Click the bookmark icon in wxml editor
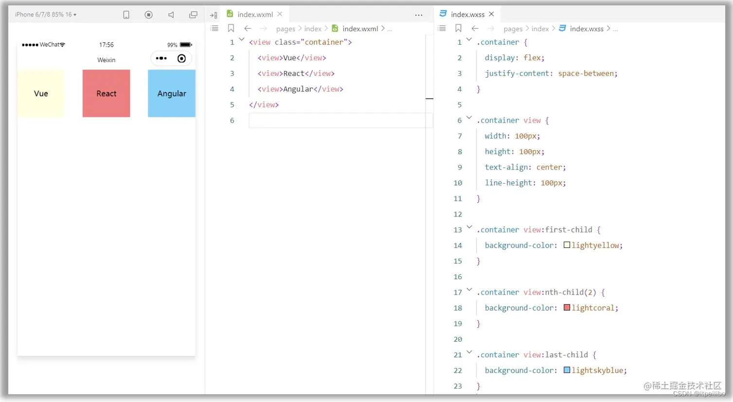The width and height of the screenshot is (733, 402). 231,29
